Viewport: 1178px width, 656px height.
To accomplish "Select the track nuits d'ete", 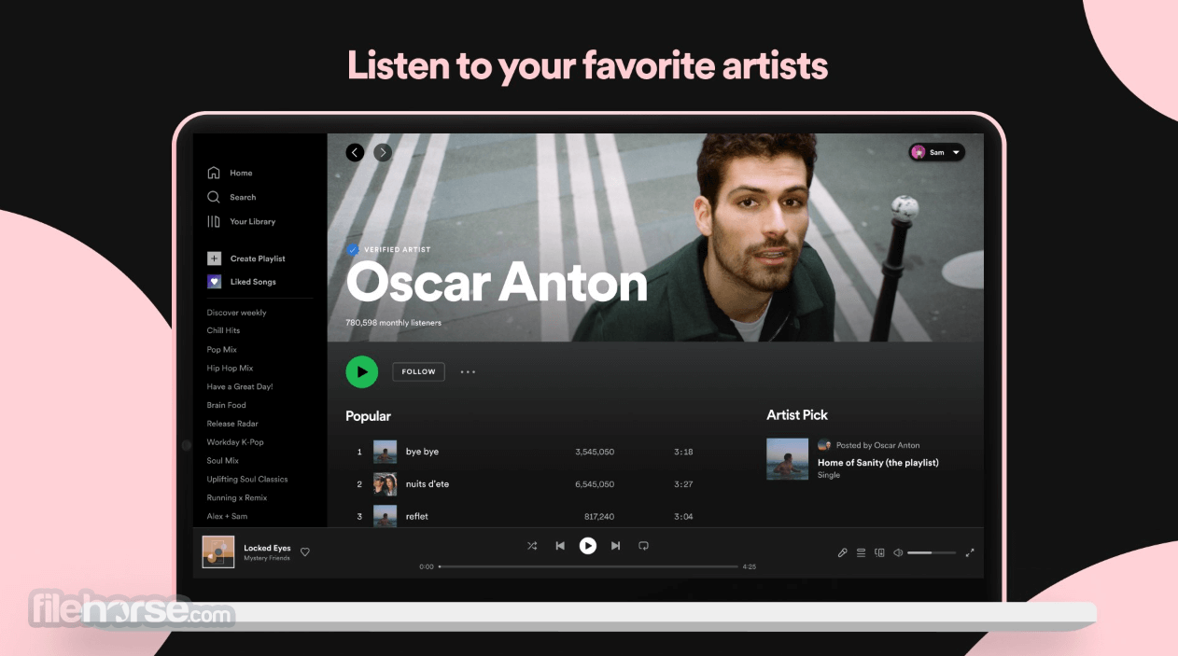I will pos(428,484).
